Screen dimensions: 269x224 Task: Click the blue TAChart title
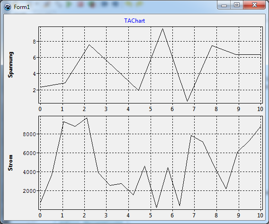[134, 21]
